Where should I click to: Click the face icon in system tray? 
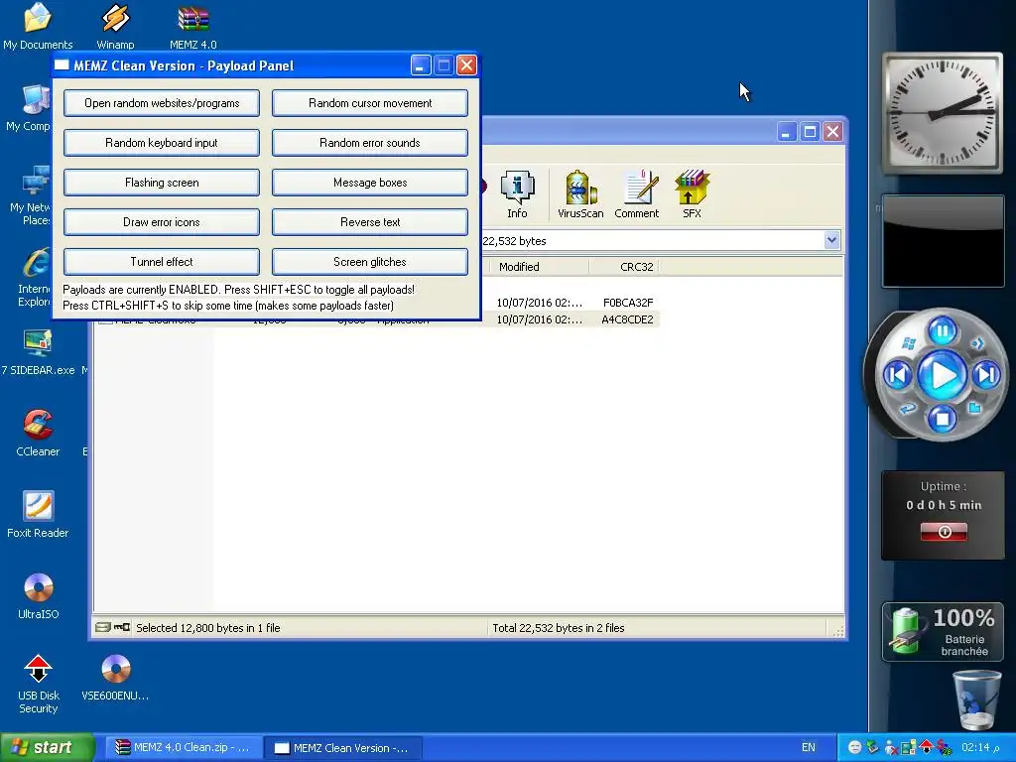(x=854, y=747)
